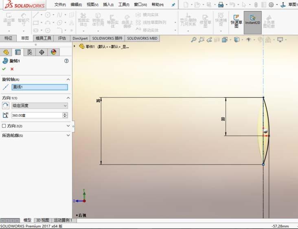This screenshot has width=298, height=229.
Task: Open the 插入 menu
Action: 108,4
